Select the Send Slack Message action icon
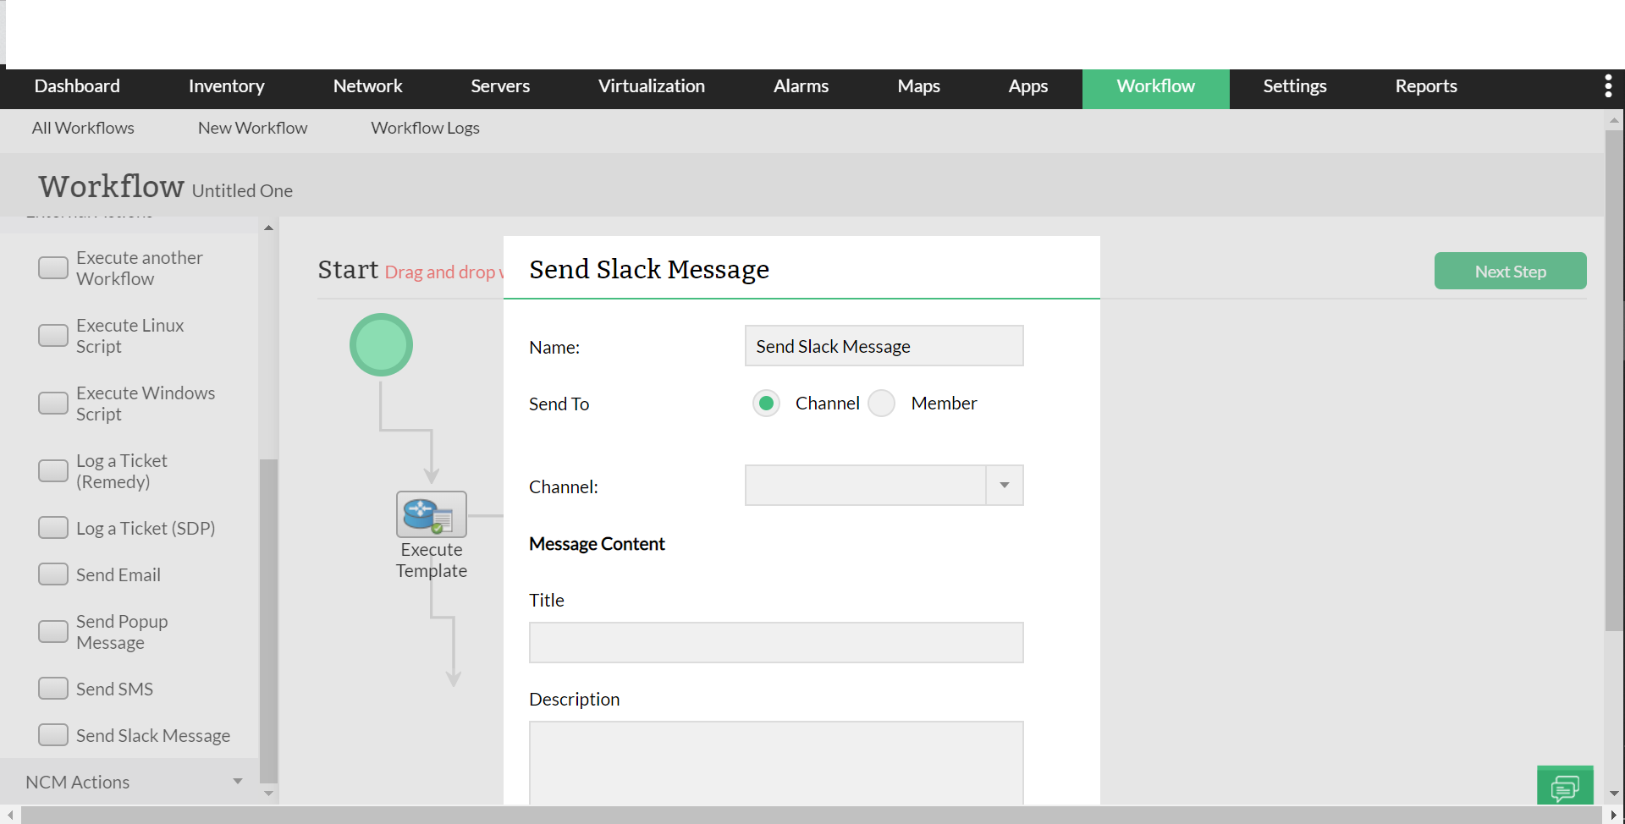Image resolution: width=1625 pixels, height=824 pixels. coord(53,735)
